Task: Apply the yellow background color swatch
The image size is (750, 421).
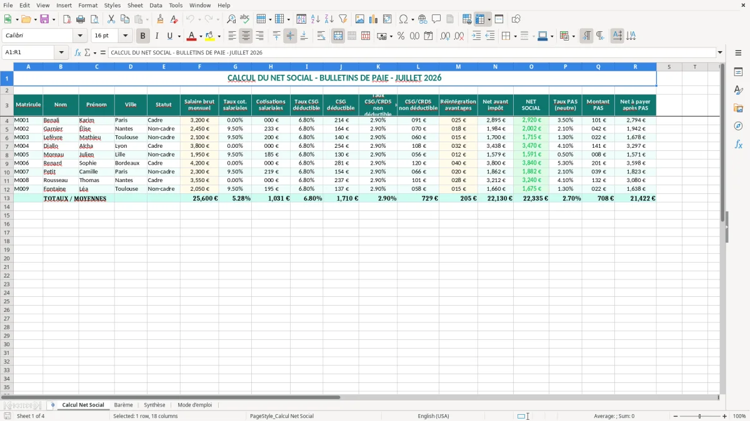Action: (210, 36)
